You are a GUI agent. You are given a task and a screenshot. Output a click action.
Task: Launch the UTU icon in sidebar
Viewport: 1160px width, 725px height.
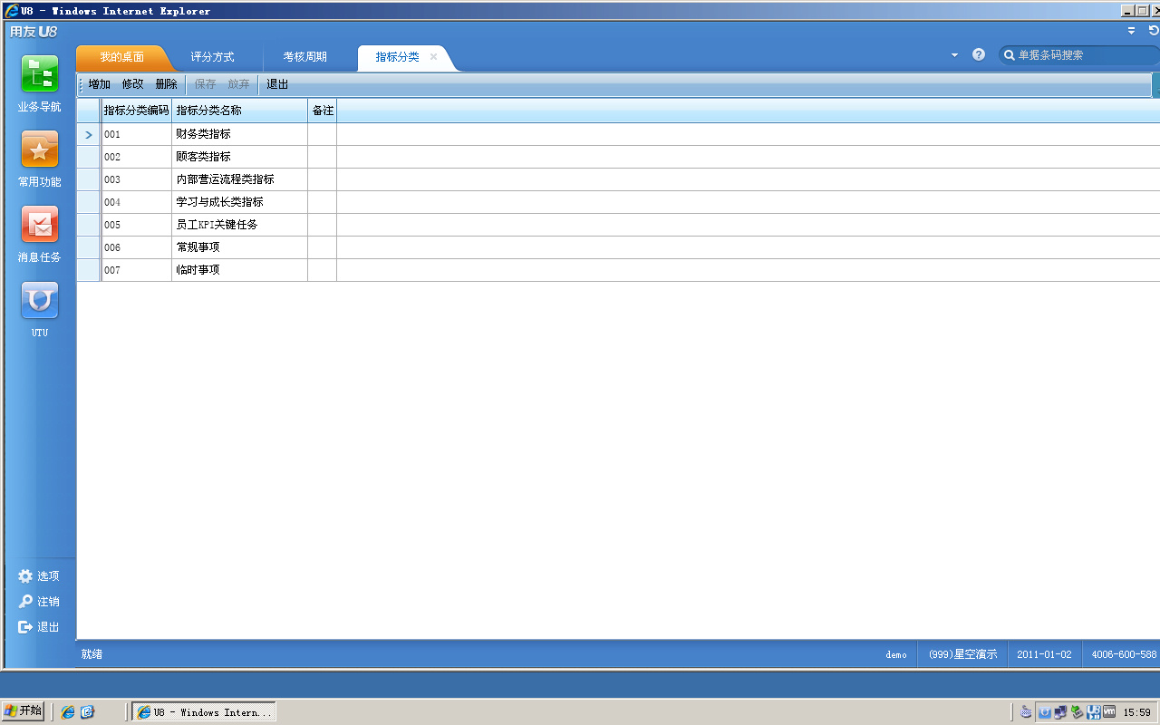click(x=40, y=300)
